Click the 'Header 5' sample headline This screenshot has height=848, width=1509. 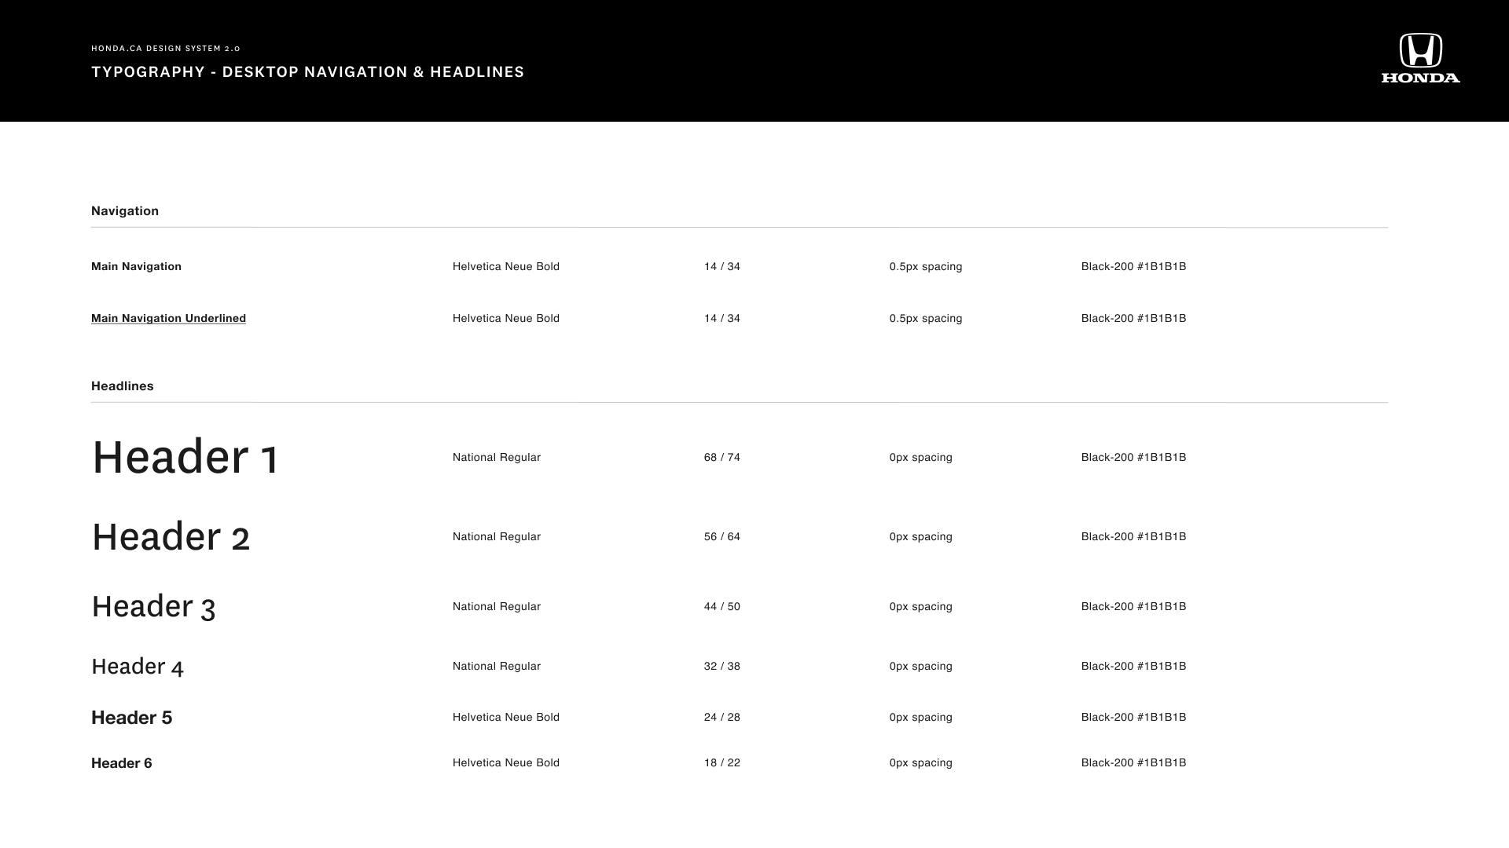[131, 718]
